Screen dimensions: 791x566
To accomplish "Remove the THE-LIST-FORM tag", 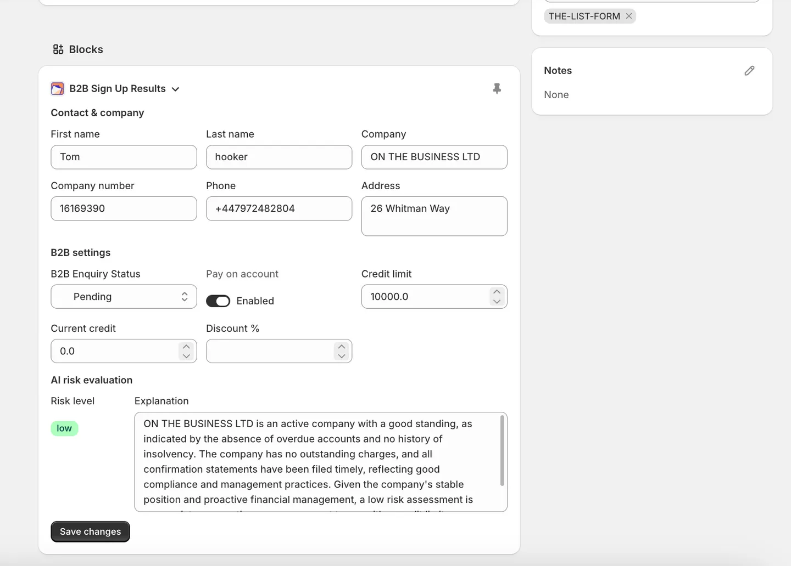I will 629,16.
